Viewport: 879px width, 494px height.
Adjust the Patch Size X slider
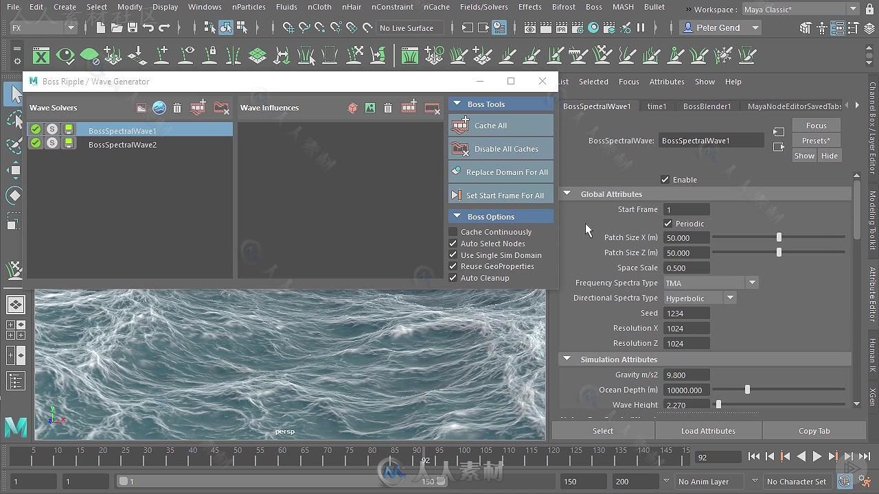click(779, 237)
